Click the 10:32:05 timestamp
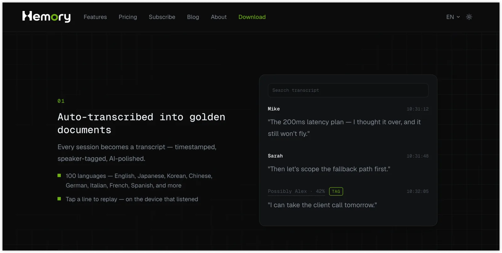 click(x=418, y=191)
